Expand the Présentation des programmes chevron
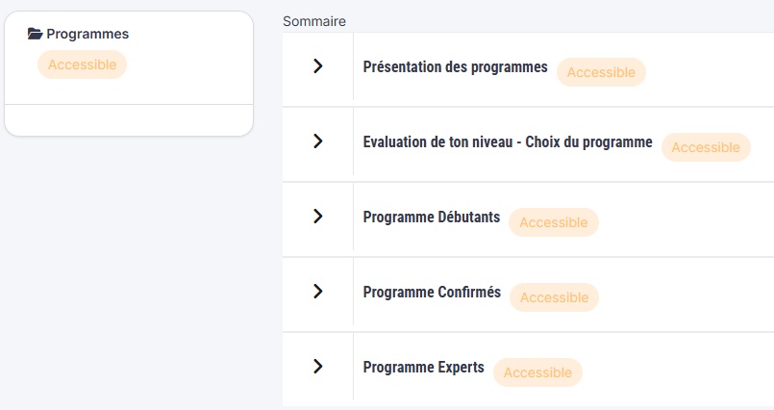Screen dimensions: 774x410 point(318,66)
